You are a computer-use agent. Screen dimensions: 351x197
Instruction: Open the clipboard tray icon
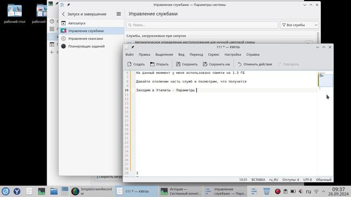pos(285,192)
